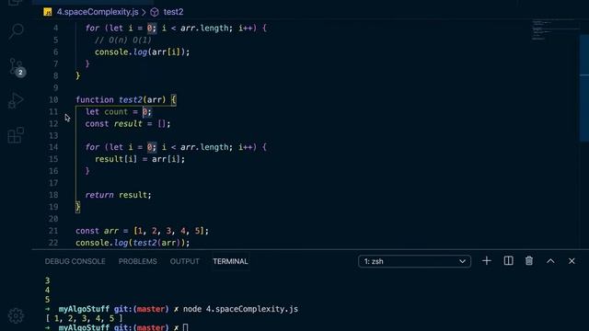Screen dimensions: 589x331
Task: Click the terminal prompt cursor at bottom
Action: pyautogui.click(x=185, y=327)
